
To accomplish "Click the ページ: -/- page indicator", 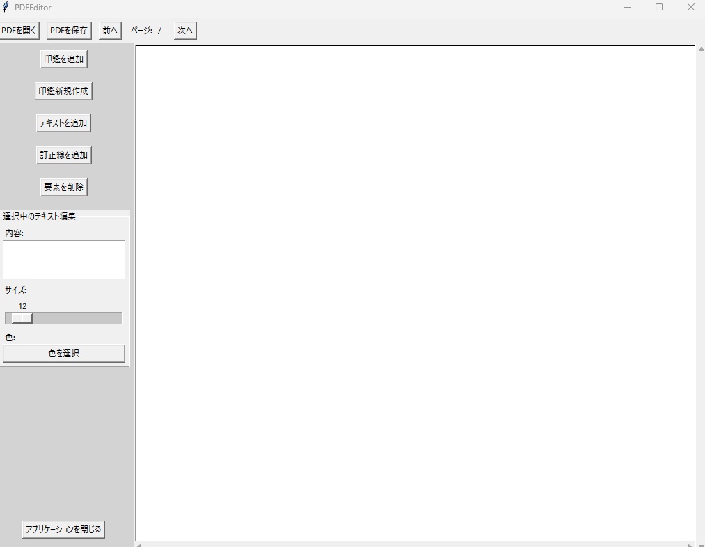I will (x=148, y=31).
